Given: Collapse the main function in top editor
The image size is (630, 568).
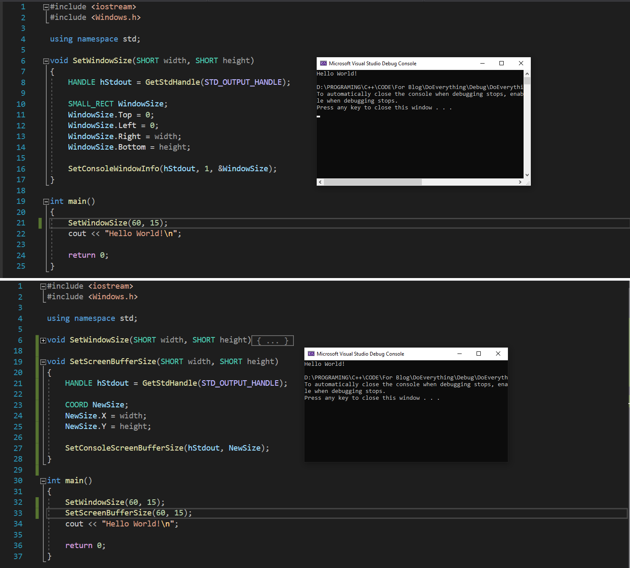Looking at the screenshot, I should click(x=46, y=201).
